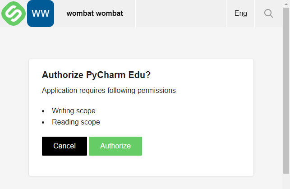Click the scrollbar track below the thumb
290x189 pixels.
pyautogui.click(x=286, y=181)
